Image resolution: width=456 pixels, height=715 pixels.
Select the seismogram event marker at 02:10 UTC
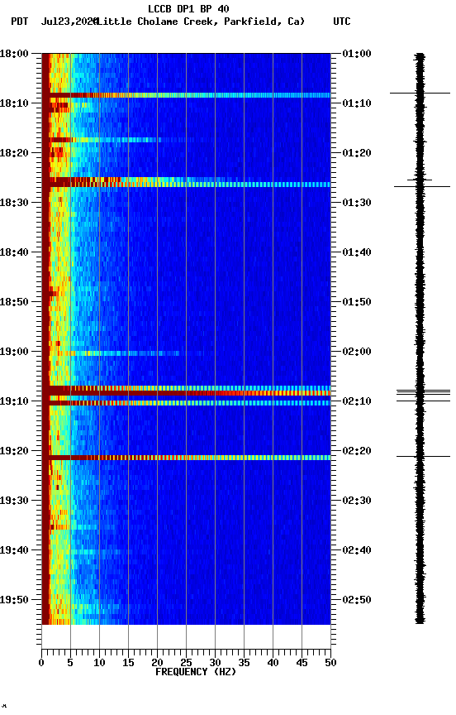[x=423, y=401]
